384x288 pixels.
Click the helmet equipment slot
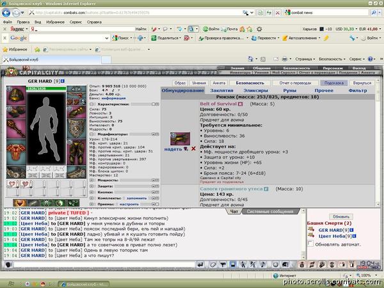16,95
